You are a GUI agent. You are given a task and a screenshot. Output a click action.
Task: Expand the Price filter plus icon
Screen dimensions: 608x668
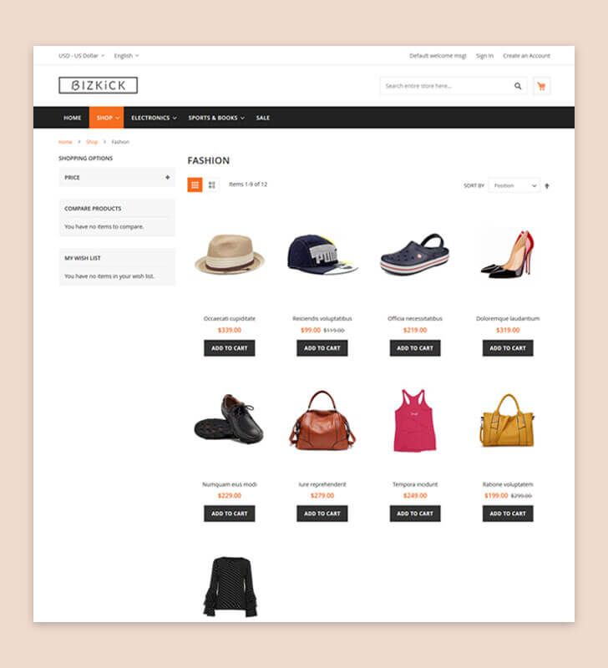point(167,177)
